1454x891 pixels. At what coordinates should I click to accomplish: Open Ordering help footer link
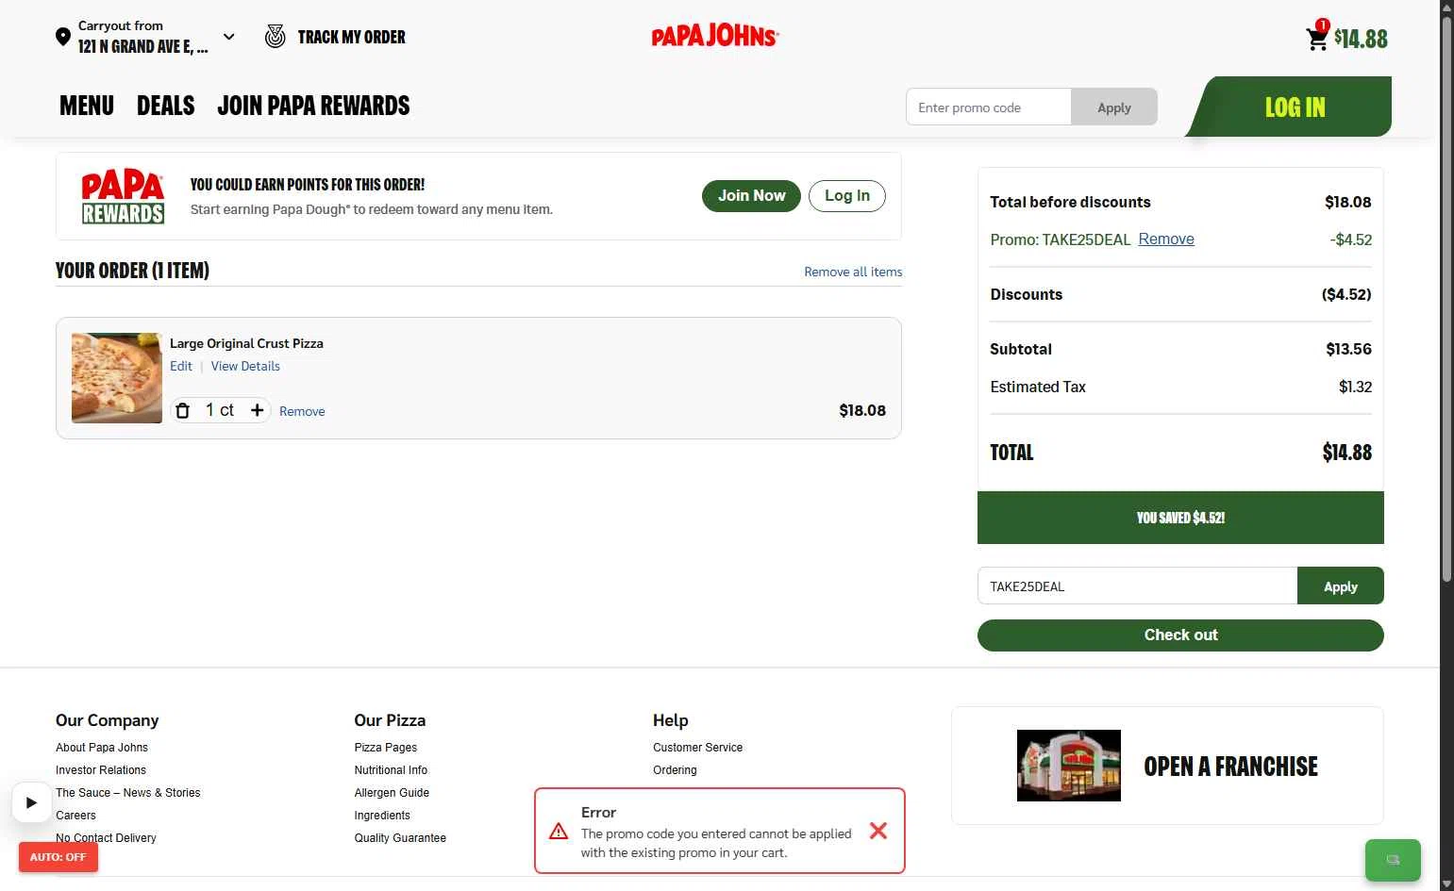click(675, 770)
